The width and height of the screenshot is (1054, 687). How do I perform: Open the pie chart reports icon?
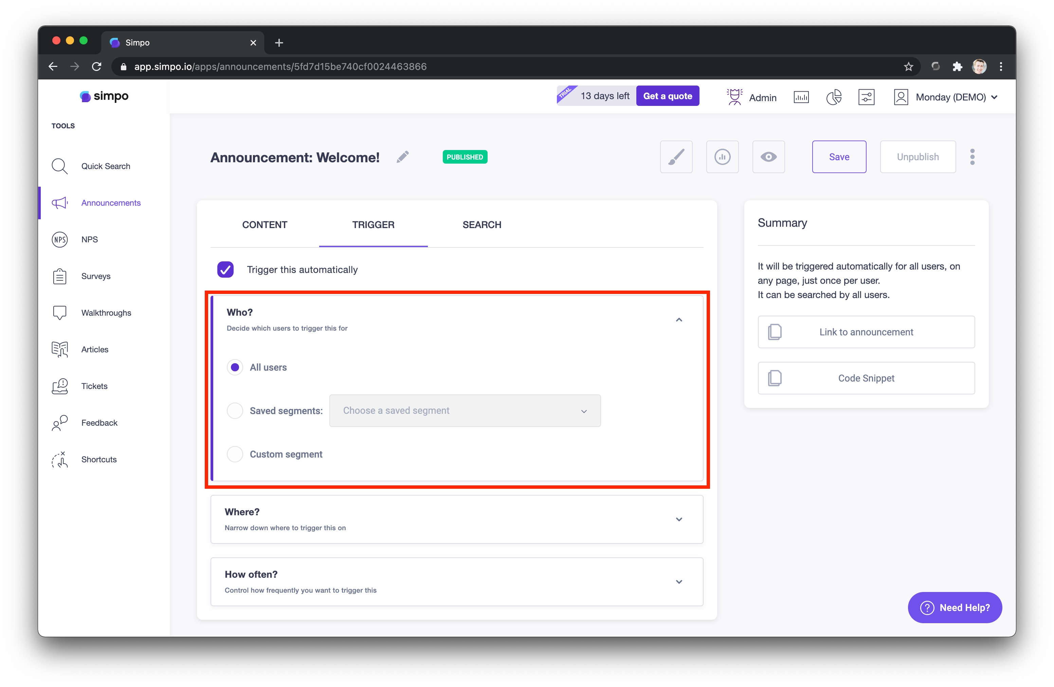pyautogui.click(x=834, y=97)
